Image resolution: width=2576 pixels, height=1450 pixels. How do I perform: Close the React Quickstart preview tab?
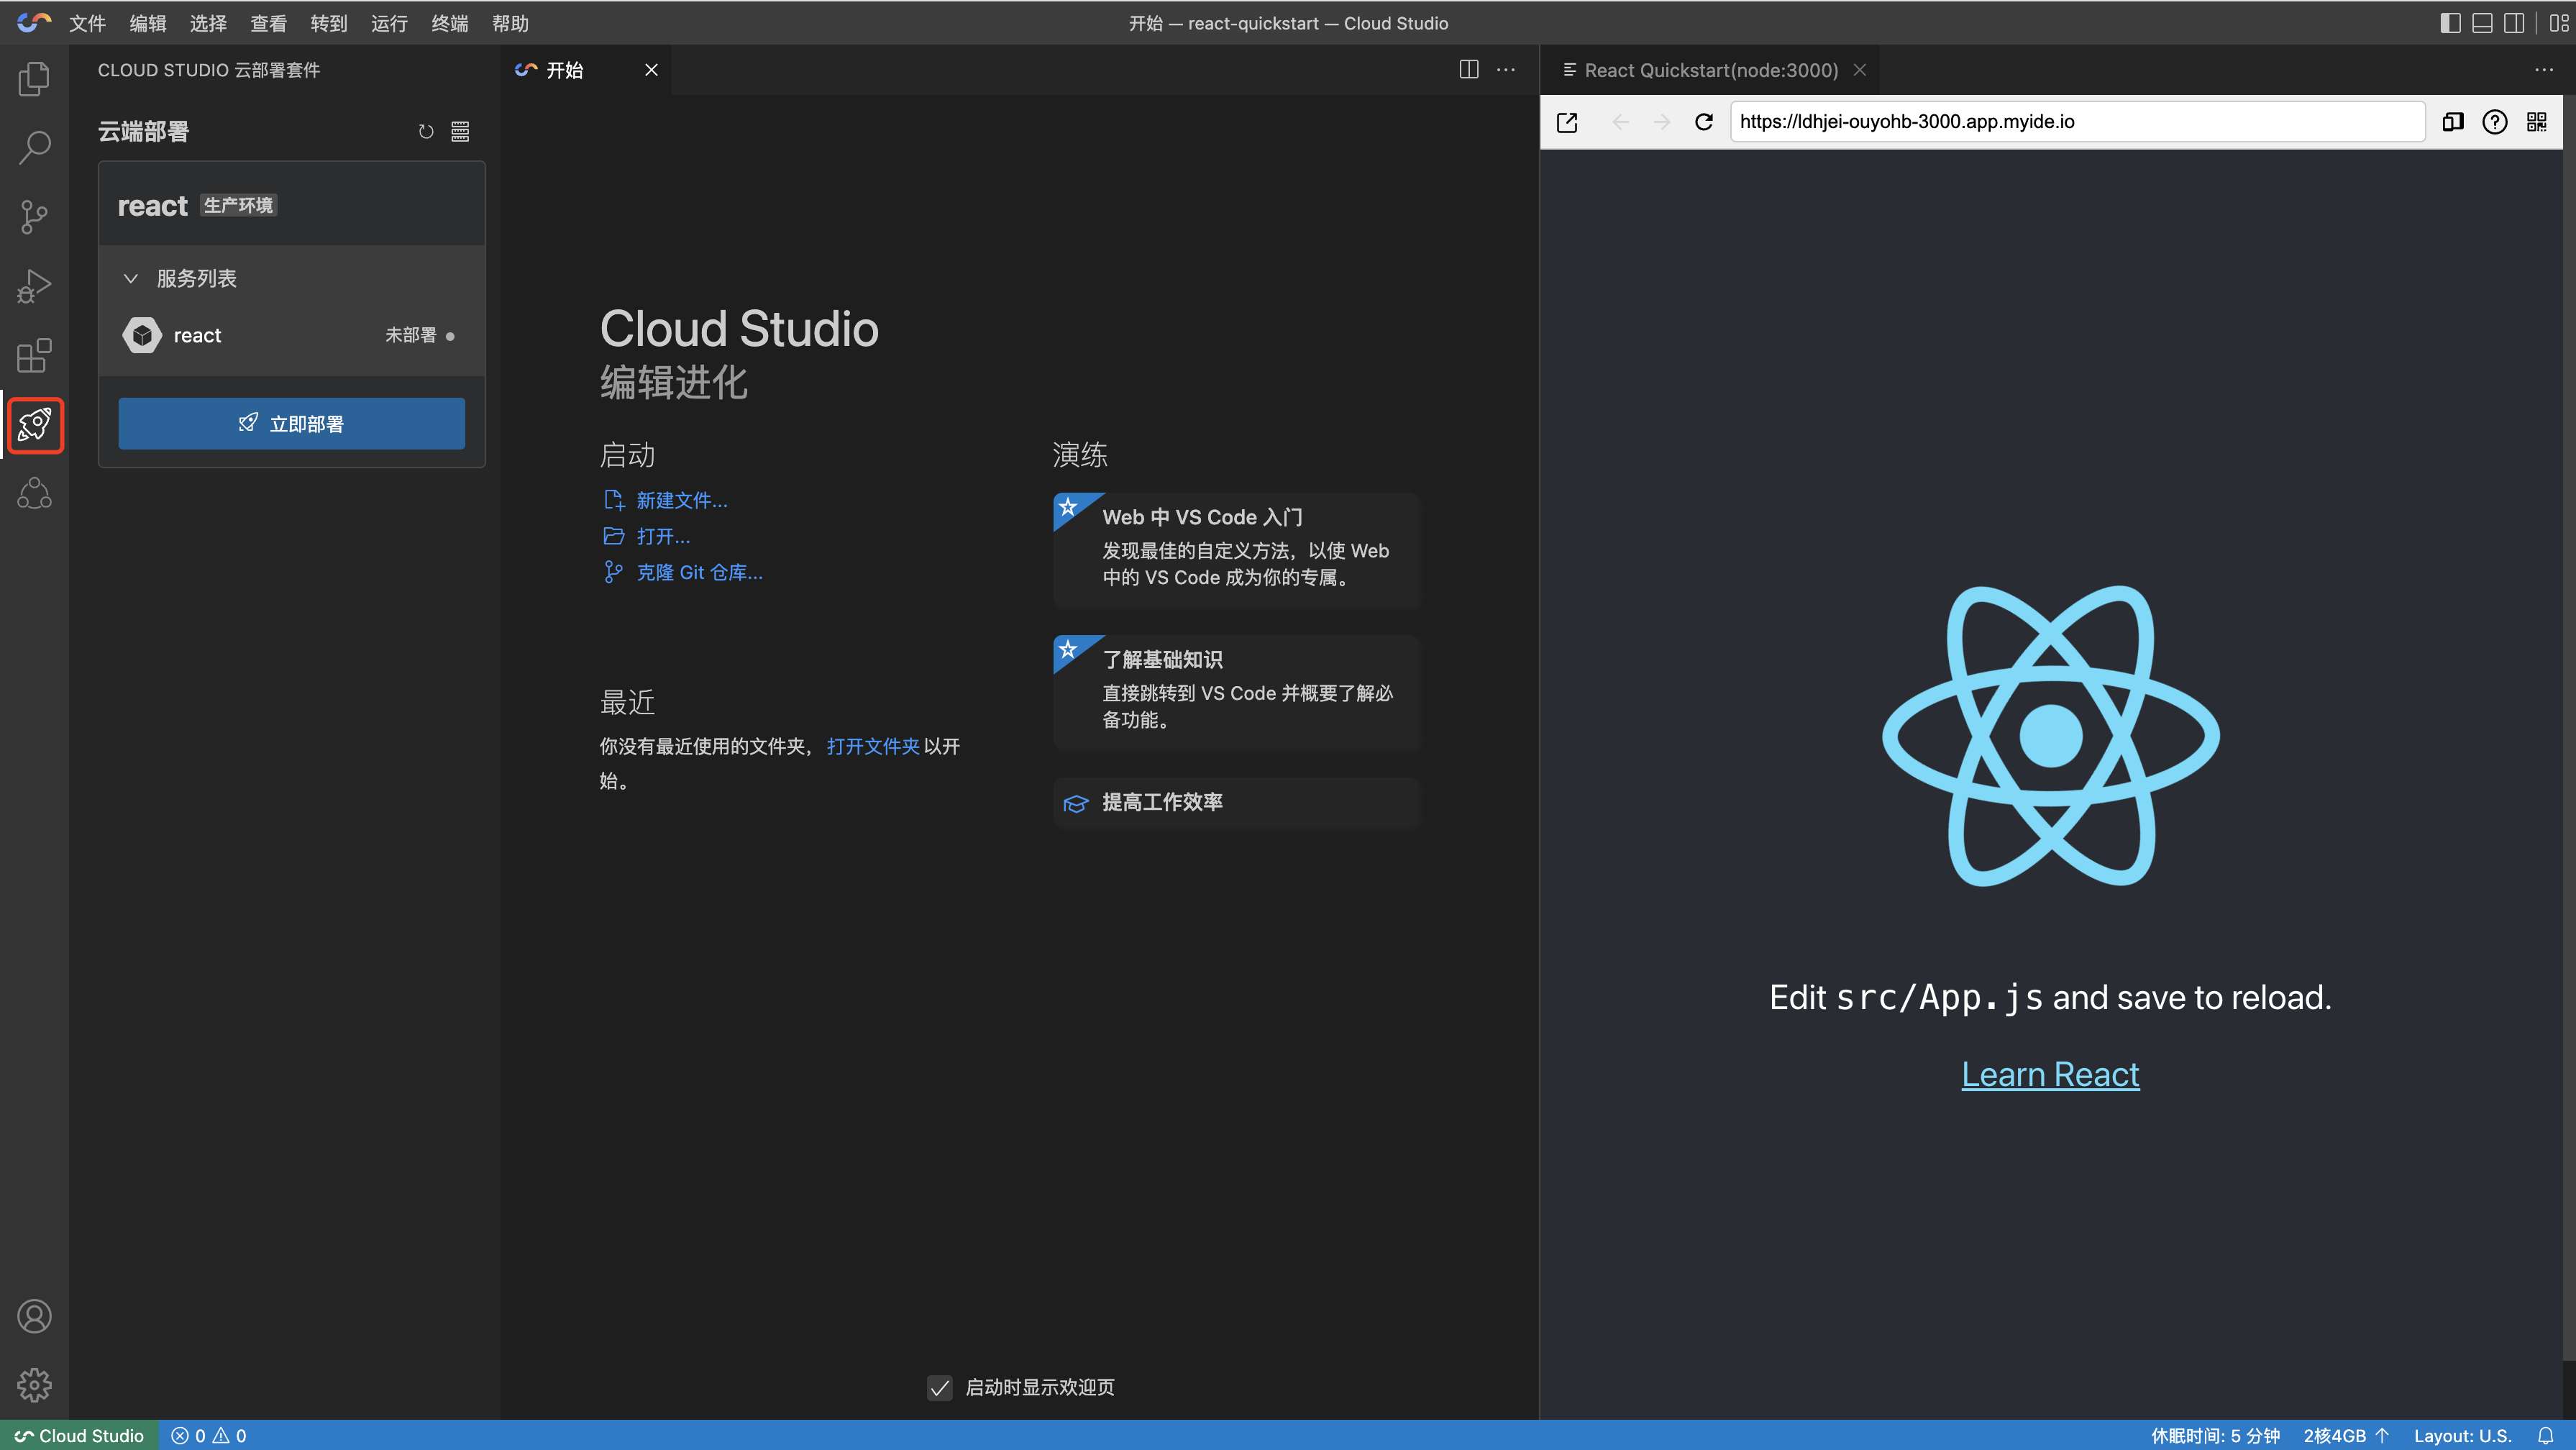click(x=1860, y=70)
